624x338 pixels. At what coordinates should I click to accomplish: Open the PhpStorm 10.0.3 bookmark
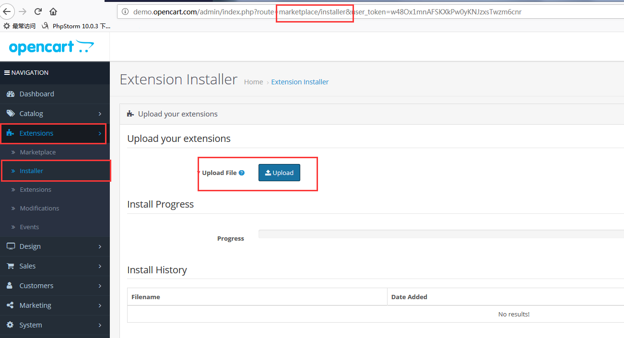[77, 26]
